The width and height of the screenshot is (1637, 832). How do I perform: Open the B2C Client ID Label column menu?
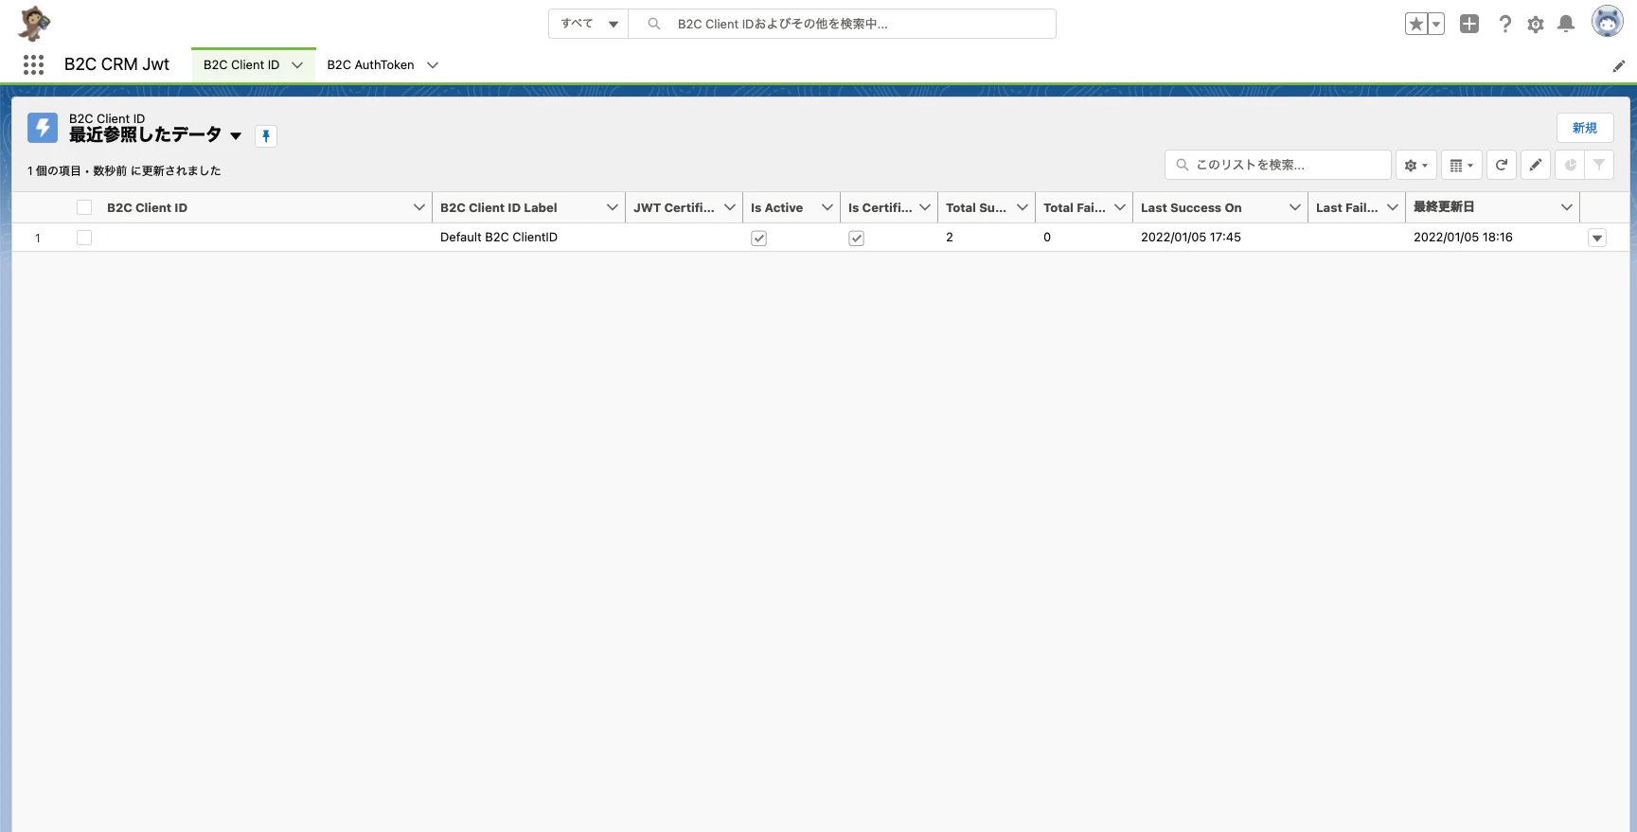613,207
